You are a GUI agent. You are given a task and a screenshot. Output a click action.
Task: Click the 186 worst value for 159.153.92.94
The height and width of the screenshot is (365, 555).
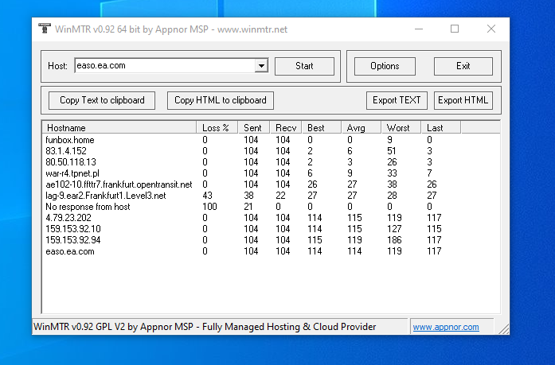pyautogui.click(x=394, y=240)
